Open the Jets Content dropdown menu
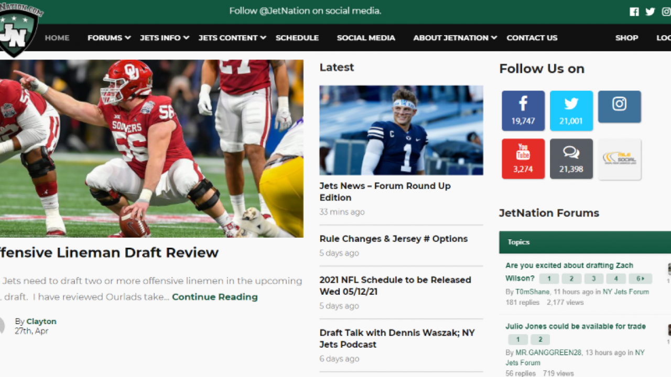 click(232, 38)
